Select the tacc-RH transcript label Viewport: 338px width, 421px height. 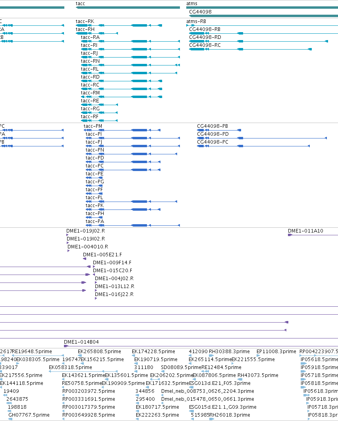85,29
